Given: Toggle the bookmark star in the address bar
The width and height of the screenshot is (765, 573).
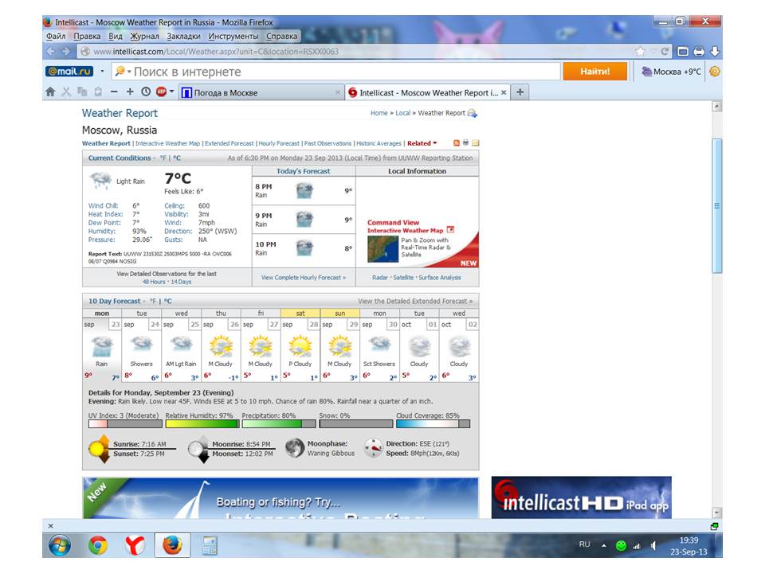Looking at the screenshot, I should click(640, 52).
